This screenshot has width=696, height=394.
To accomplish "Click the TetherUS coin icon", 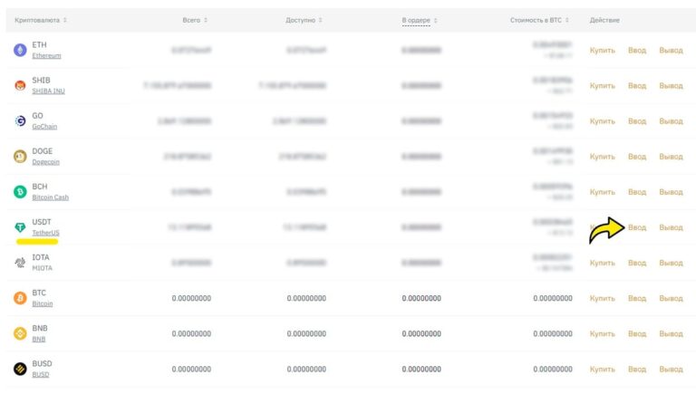I will click(x=20, y=227).
